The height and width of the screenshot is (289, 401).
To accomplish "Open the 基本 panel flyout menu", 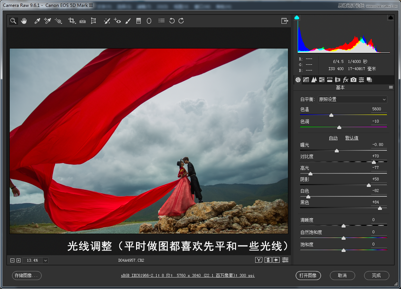I will point(391,87).
